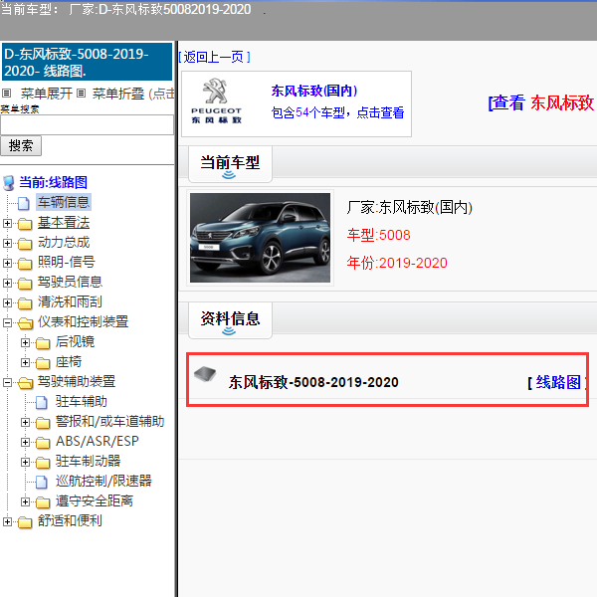The height and width of the screenshot is (597, 597).
Task: Click the folder icon beside 舒适和便利
Action: pyautogui.click(x=25, y=521)
